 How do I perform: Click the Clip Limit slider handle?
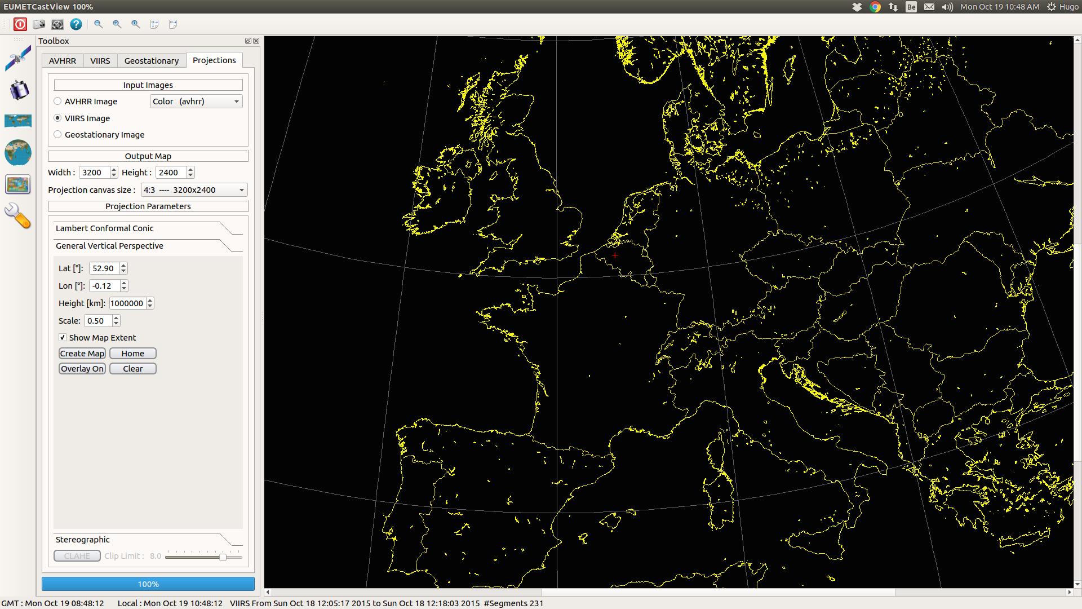(223, 557)
